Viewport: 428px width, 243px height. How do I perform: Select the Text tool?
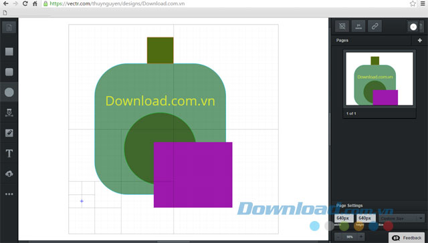point(9,154)
